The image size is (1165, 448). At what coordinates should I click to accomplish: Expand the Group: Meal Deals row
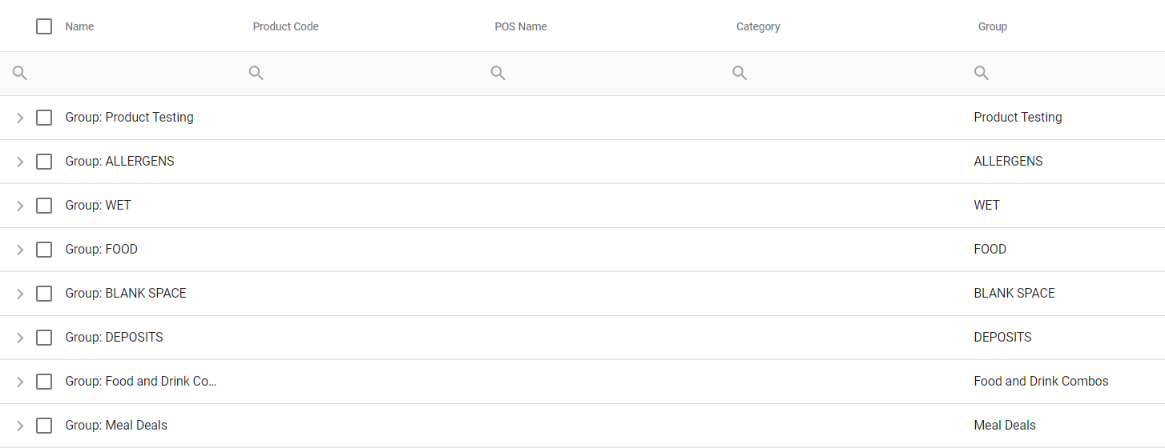pyautogui.click(x=20, y=426)
